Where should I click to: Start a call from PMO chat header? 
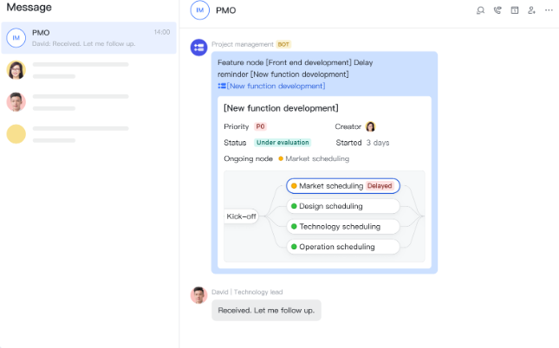pos(497,10)
